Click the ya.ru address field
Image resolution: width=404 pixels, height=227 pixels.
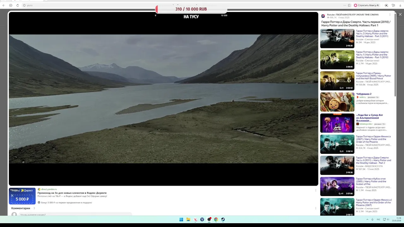click(x=183, y=5)
